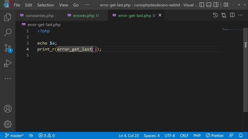248x139 pixels.
Task: Click the Prettier status item
Action: pos(215,136)
